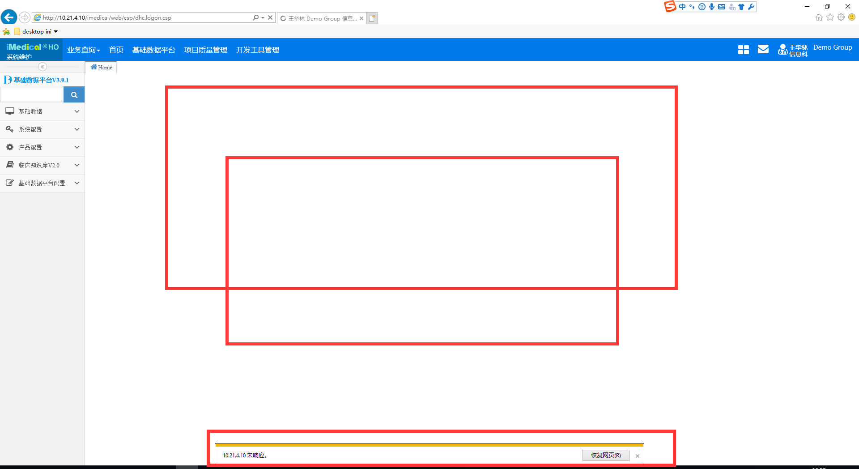Select the Home content tab
Screen dimensions: 859x469
coord(101,68)
